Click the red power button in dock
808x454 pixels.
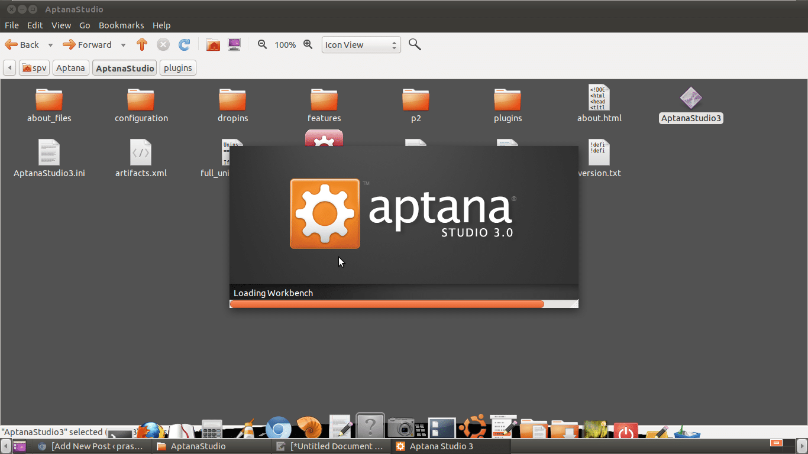pos(626,431)
